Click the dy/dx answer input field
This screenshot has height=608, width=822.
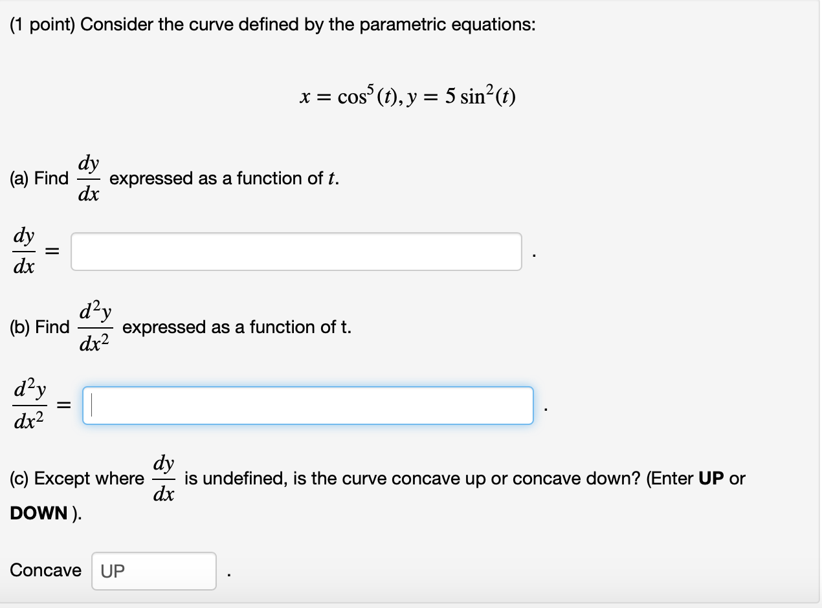click(295, 251)
